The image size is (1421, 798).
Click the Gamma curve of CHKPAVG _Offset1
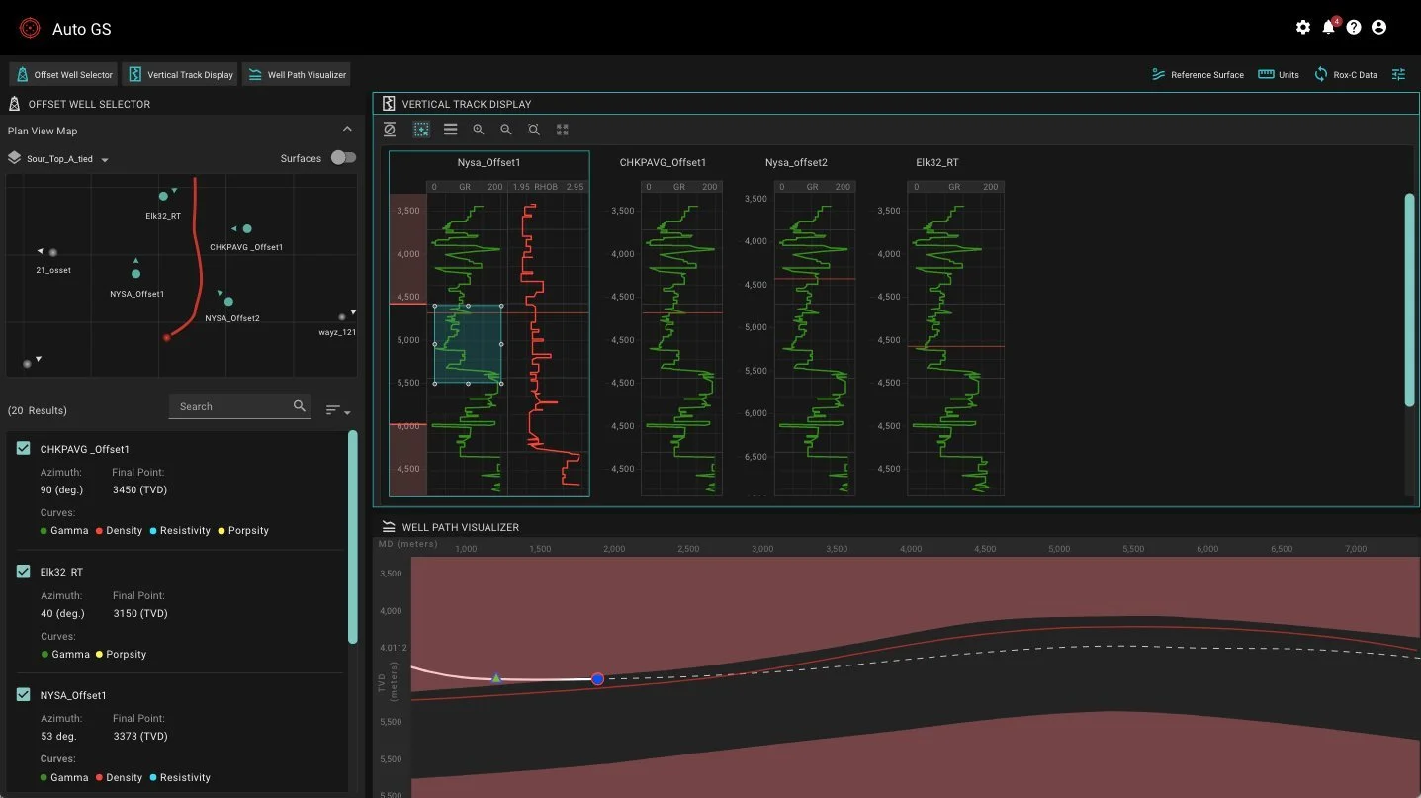click(x=64, y=530)
